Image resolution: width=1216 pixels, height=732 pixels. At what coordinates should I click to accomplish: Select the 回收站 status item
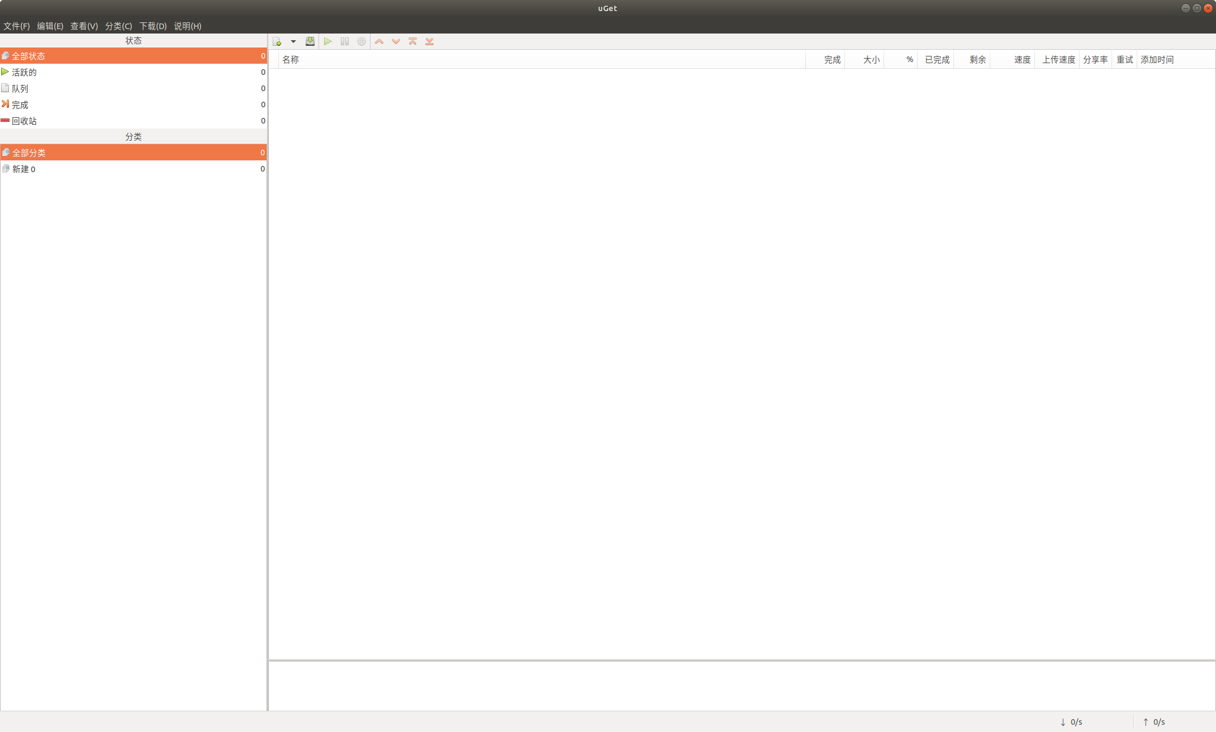coord(24,121)
